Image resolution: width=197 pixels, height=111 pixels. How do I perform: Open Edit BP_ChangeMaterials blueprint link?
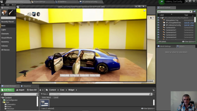[x=189, y=23]
